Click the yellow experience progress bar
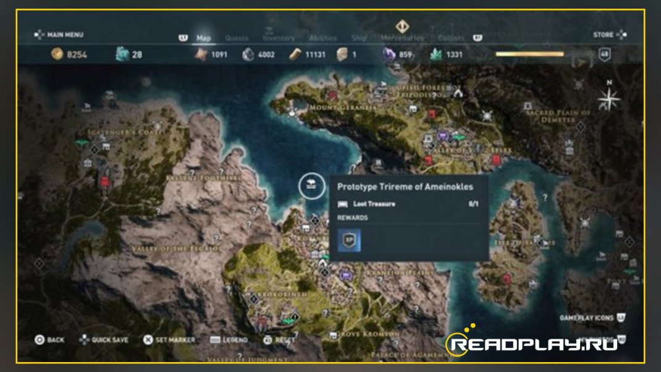Screen dimensions: 661x372 point(530,54)
